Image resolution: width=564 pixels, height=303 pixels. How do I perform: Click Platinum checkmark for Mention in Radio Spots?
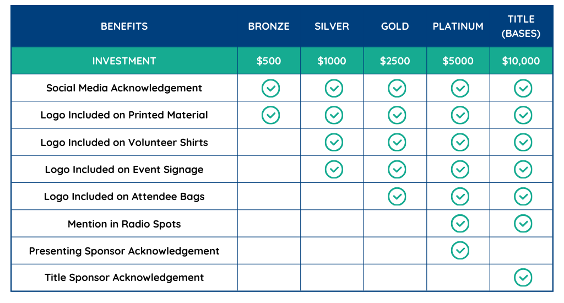click(460, 224)
